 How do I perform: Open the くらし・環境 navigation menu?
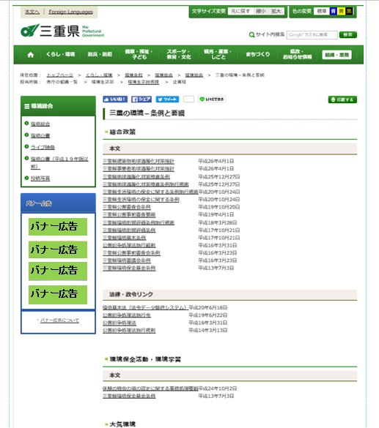60,54
